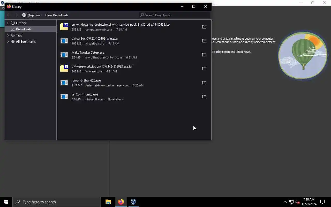Screen dimensions: 331x207
Task: Click the Firefox logo in Library title bar
Action: [x=9, y=6]
